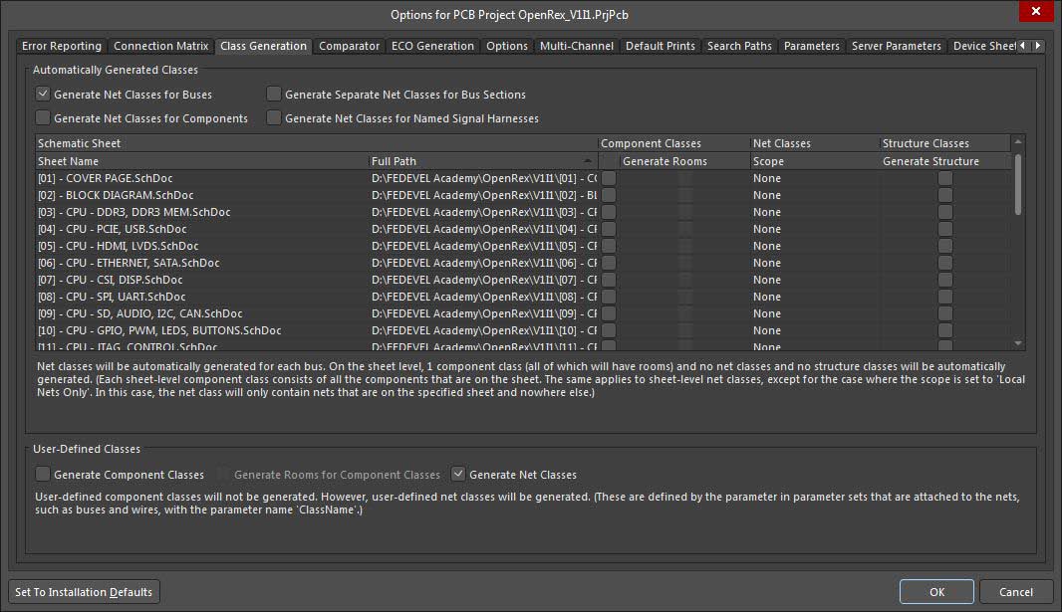Screen dimensions: 1062x612
Task: Toggle Generate Separate Net Classes for Bus Sections
Action: [x=274, y=95]
